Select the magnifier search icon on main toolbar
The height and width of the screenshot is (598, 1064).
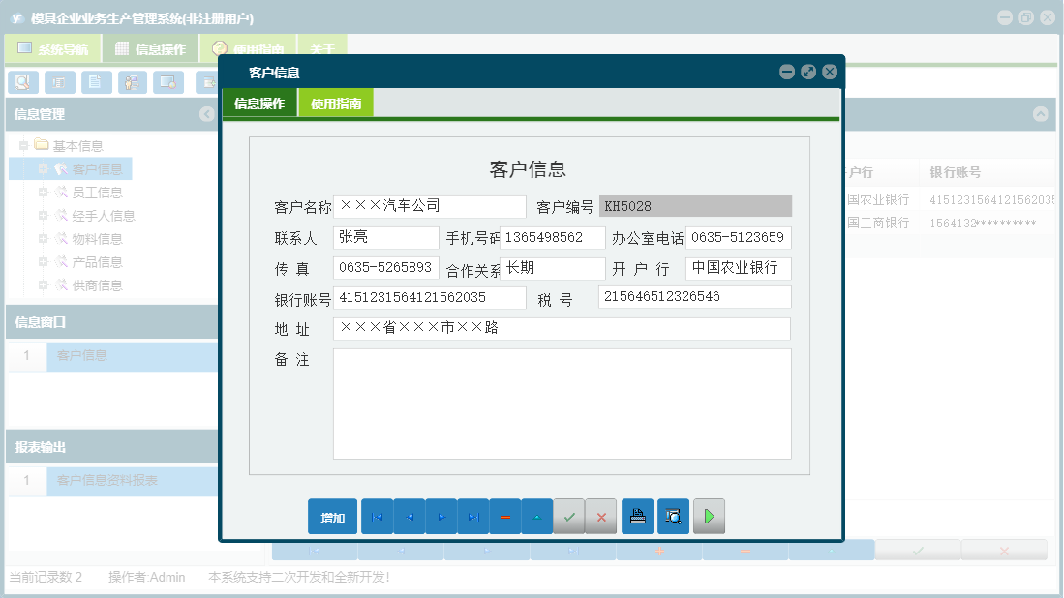21,82
